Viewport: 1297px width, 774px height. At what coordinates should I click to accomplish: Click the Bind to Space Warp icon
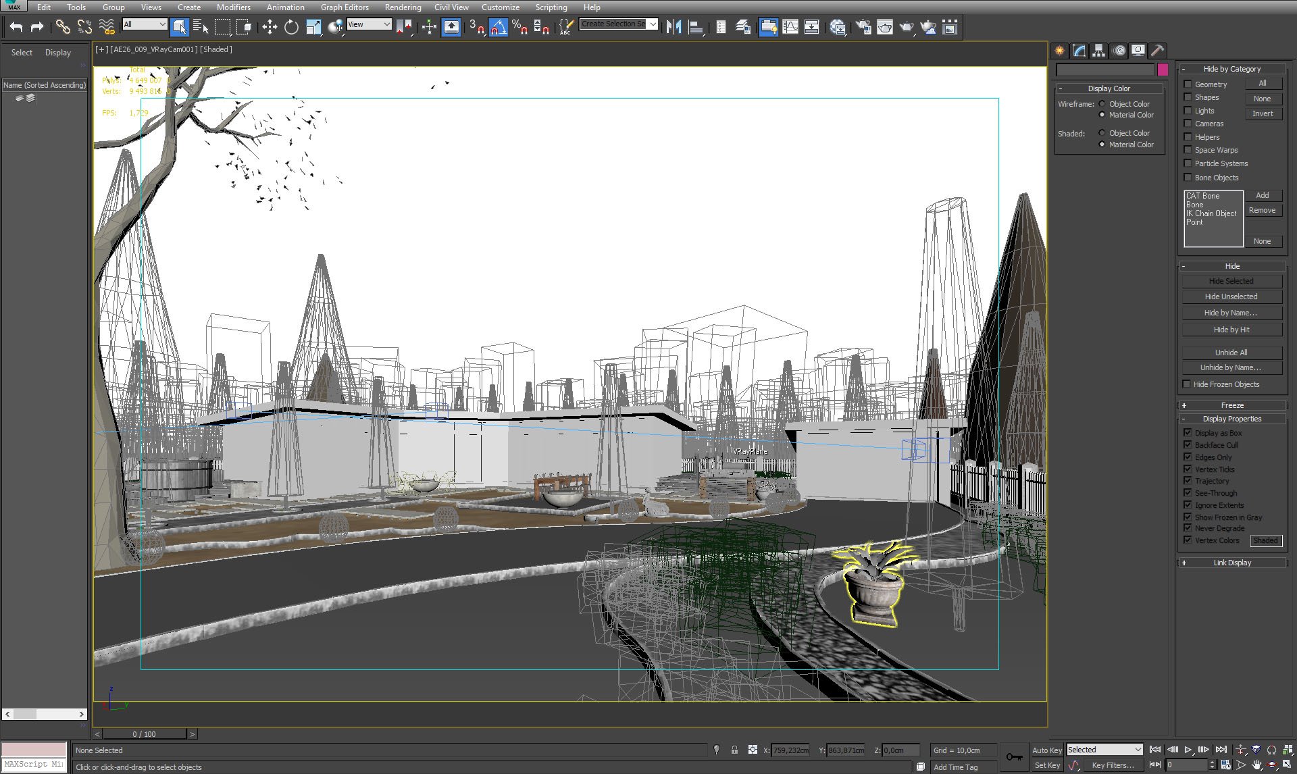click(x=107, y=27)
